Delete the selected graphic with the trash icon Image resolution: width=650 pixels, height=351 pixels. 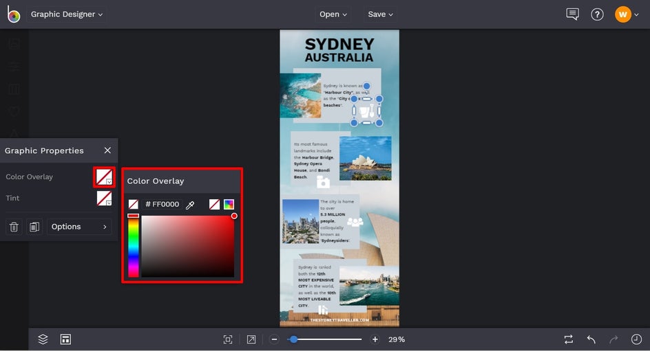point(14,227)
